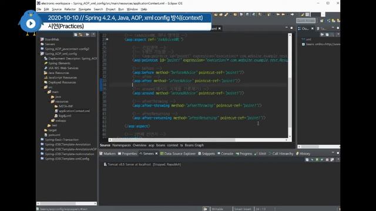
Task: Open the Call Hierarchy view tab
Action: coord(281,154)
